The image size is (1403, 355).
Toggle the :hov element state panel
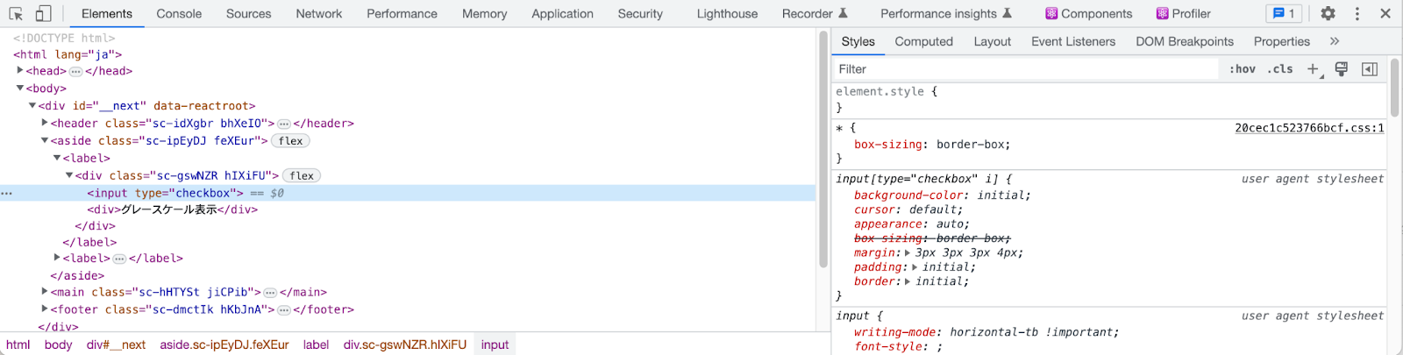pyautogui.click(x=1242, y=69)
